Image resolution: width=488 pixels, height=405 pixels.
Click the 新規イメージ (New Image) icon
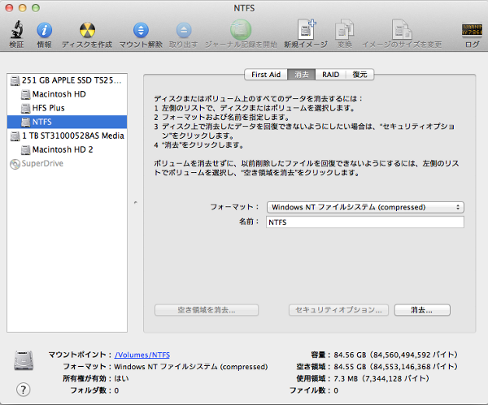[x=307, y=31]
